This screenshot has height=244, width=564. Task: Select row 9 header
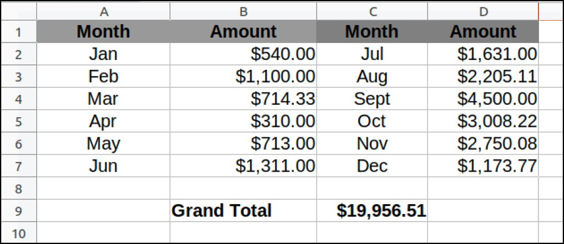tap(19, 210)
